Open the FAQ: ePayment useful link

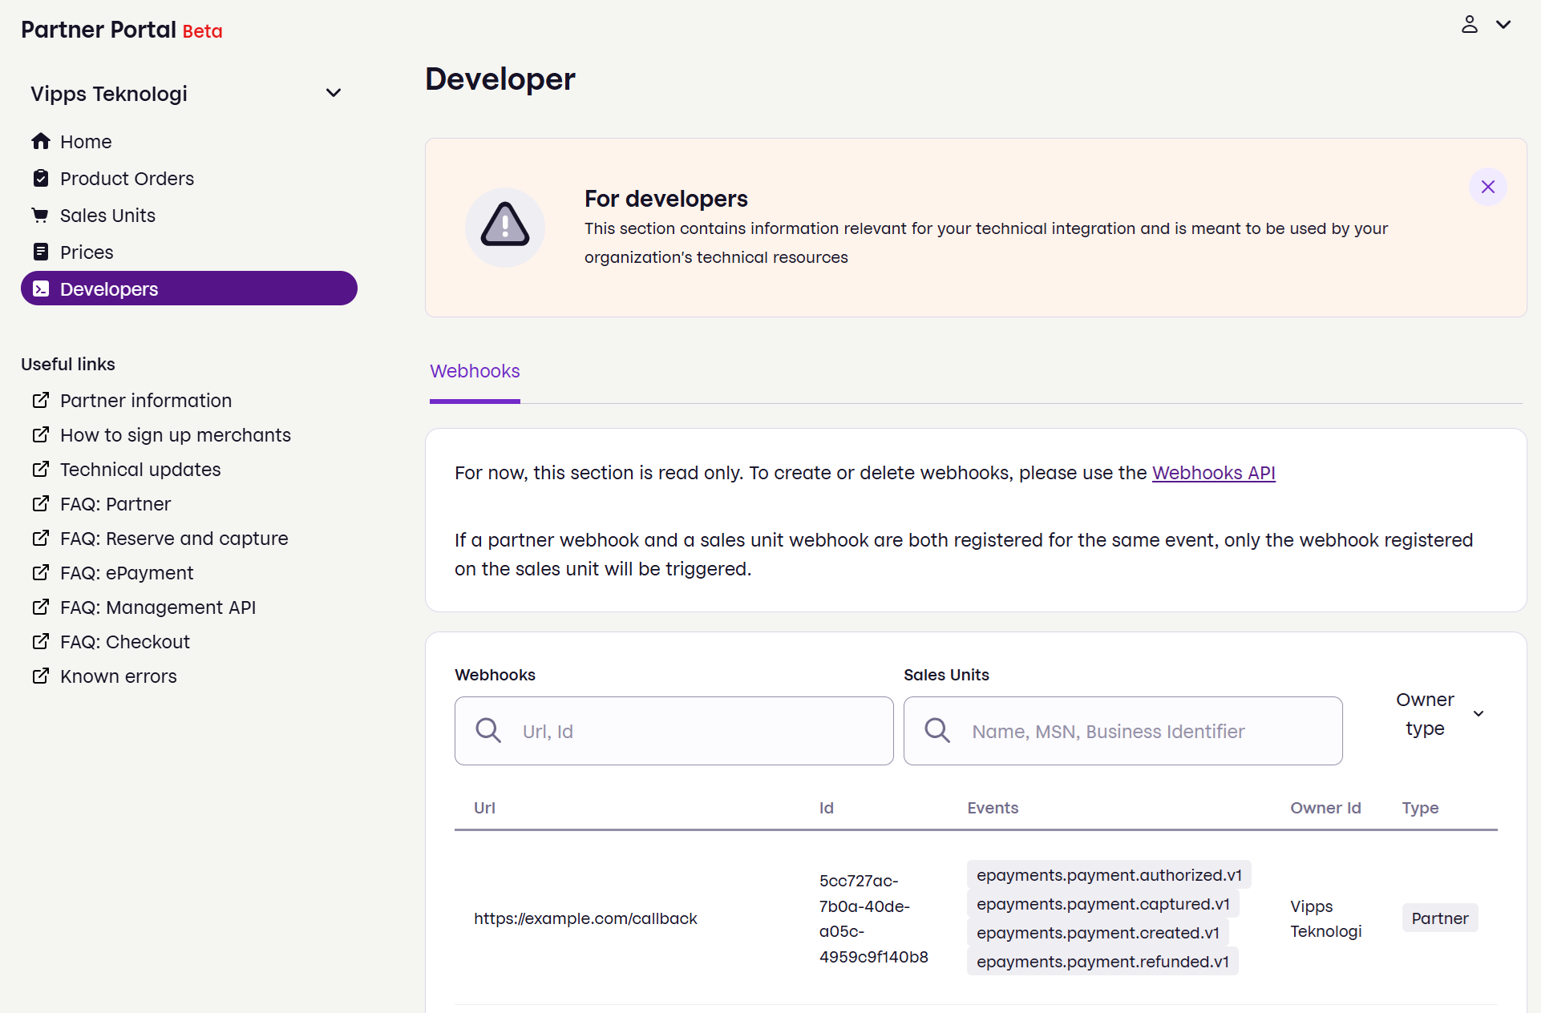(127, 573)
